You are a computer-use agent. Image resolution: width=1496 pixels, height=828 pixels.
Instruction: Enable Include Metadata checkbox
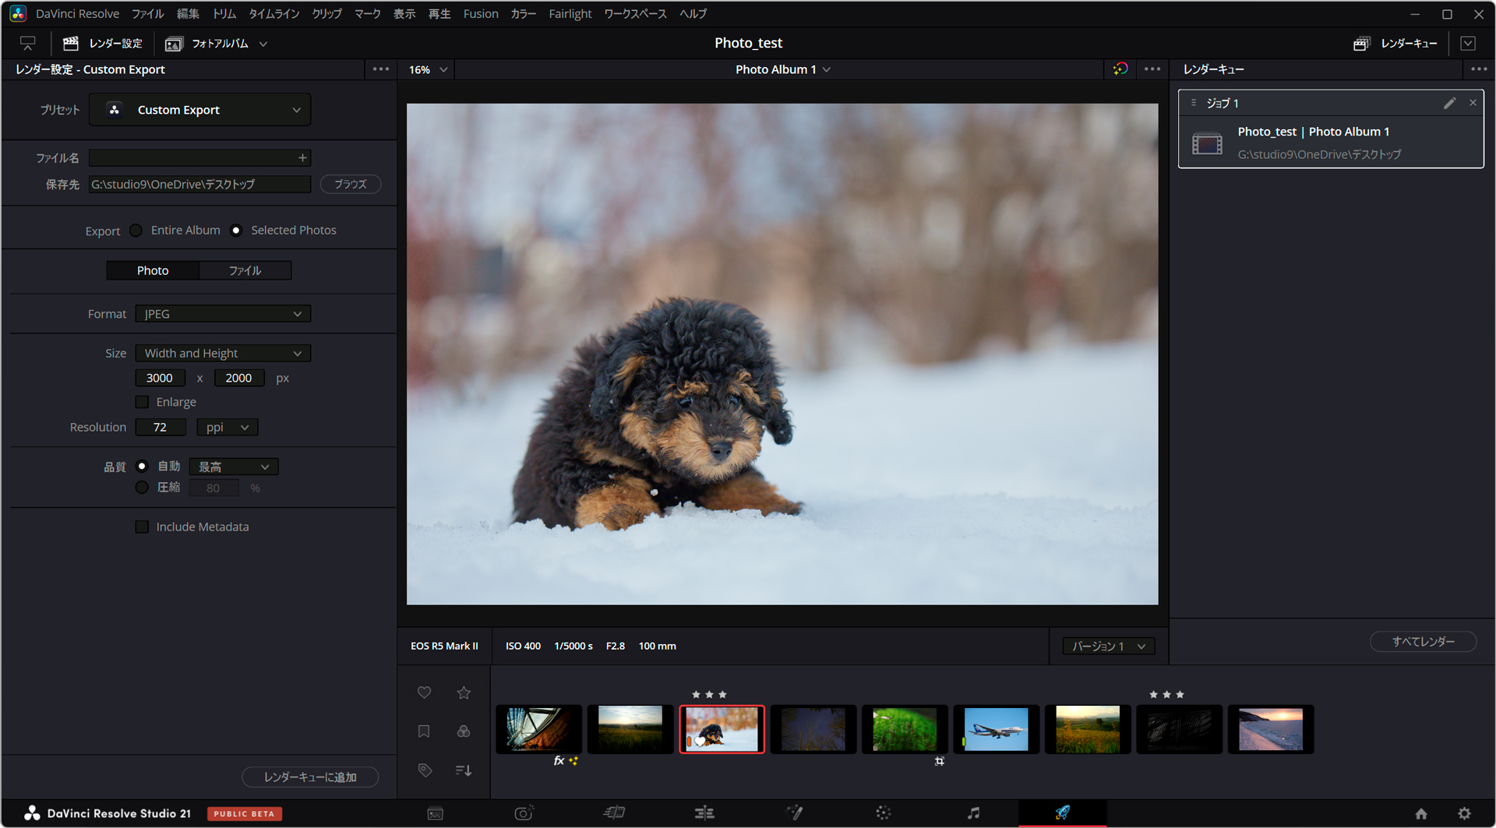[x=142, y=527]
